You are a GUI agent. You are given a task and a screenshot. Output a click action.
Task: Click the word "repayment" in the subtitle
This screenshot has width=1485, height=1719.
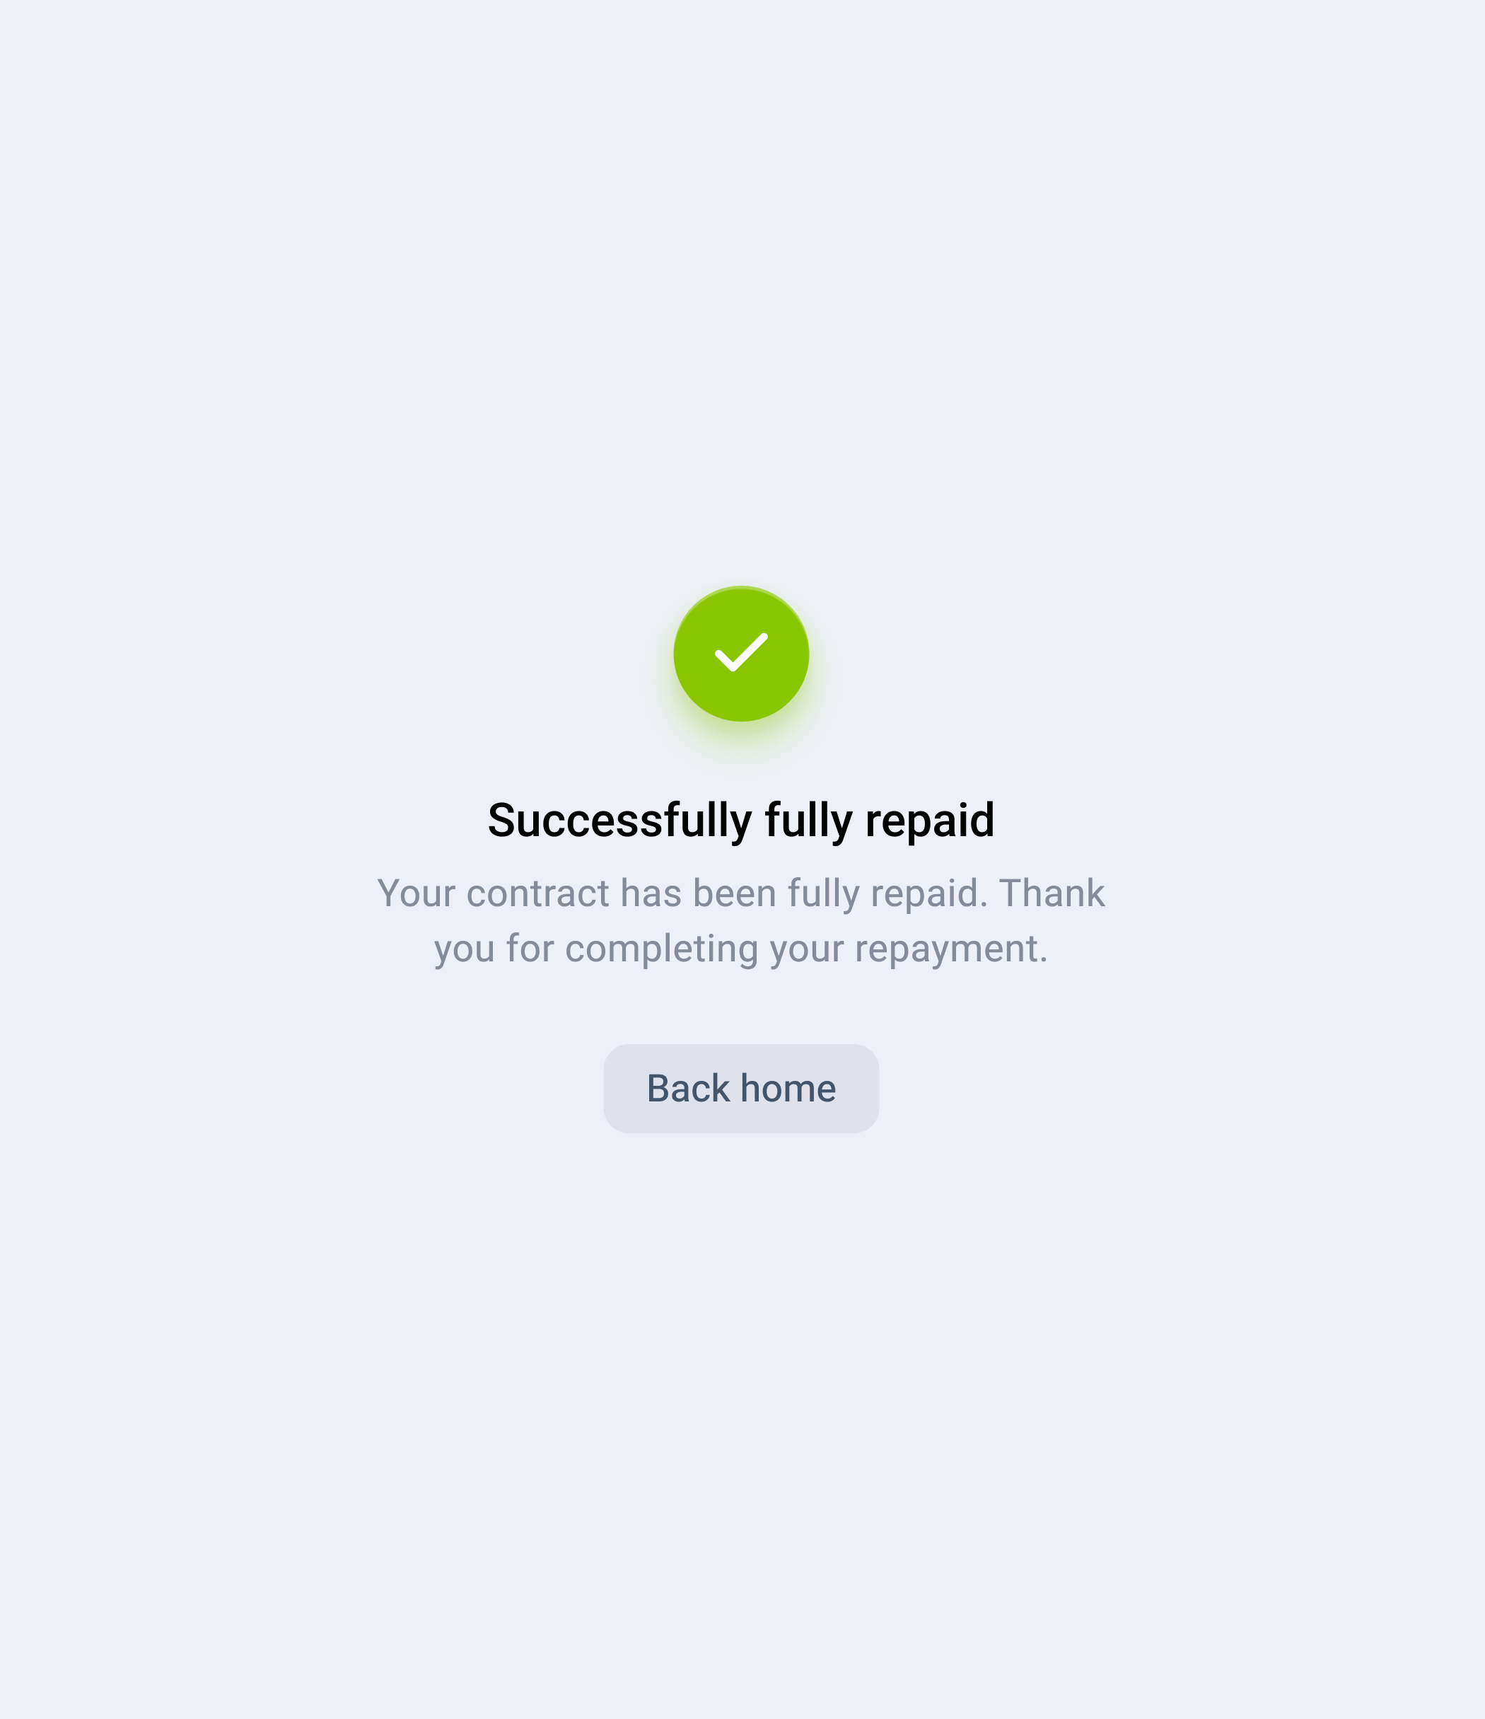tap(947, 948)
